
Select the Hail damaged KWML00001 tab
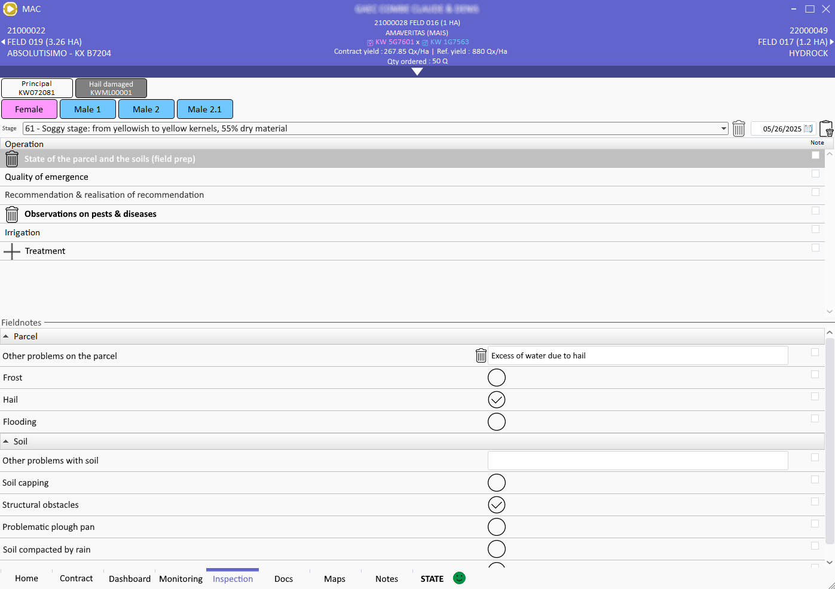point(111,88)
